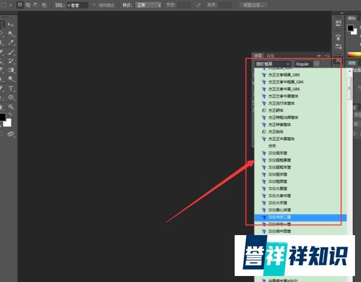The height and width of the screenshot is (282, 361).
Task: Select the Move tool
Action: tap(11, 25)
